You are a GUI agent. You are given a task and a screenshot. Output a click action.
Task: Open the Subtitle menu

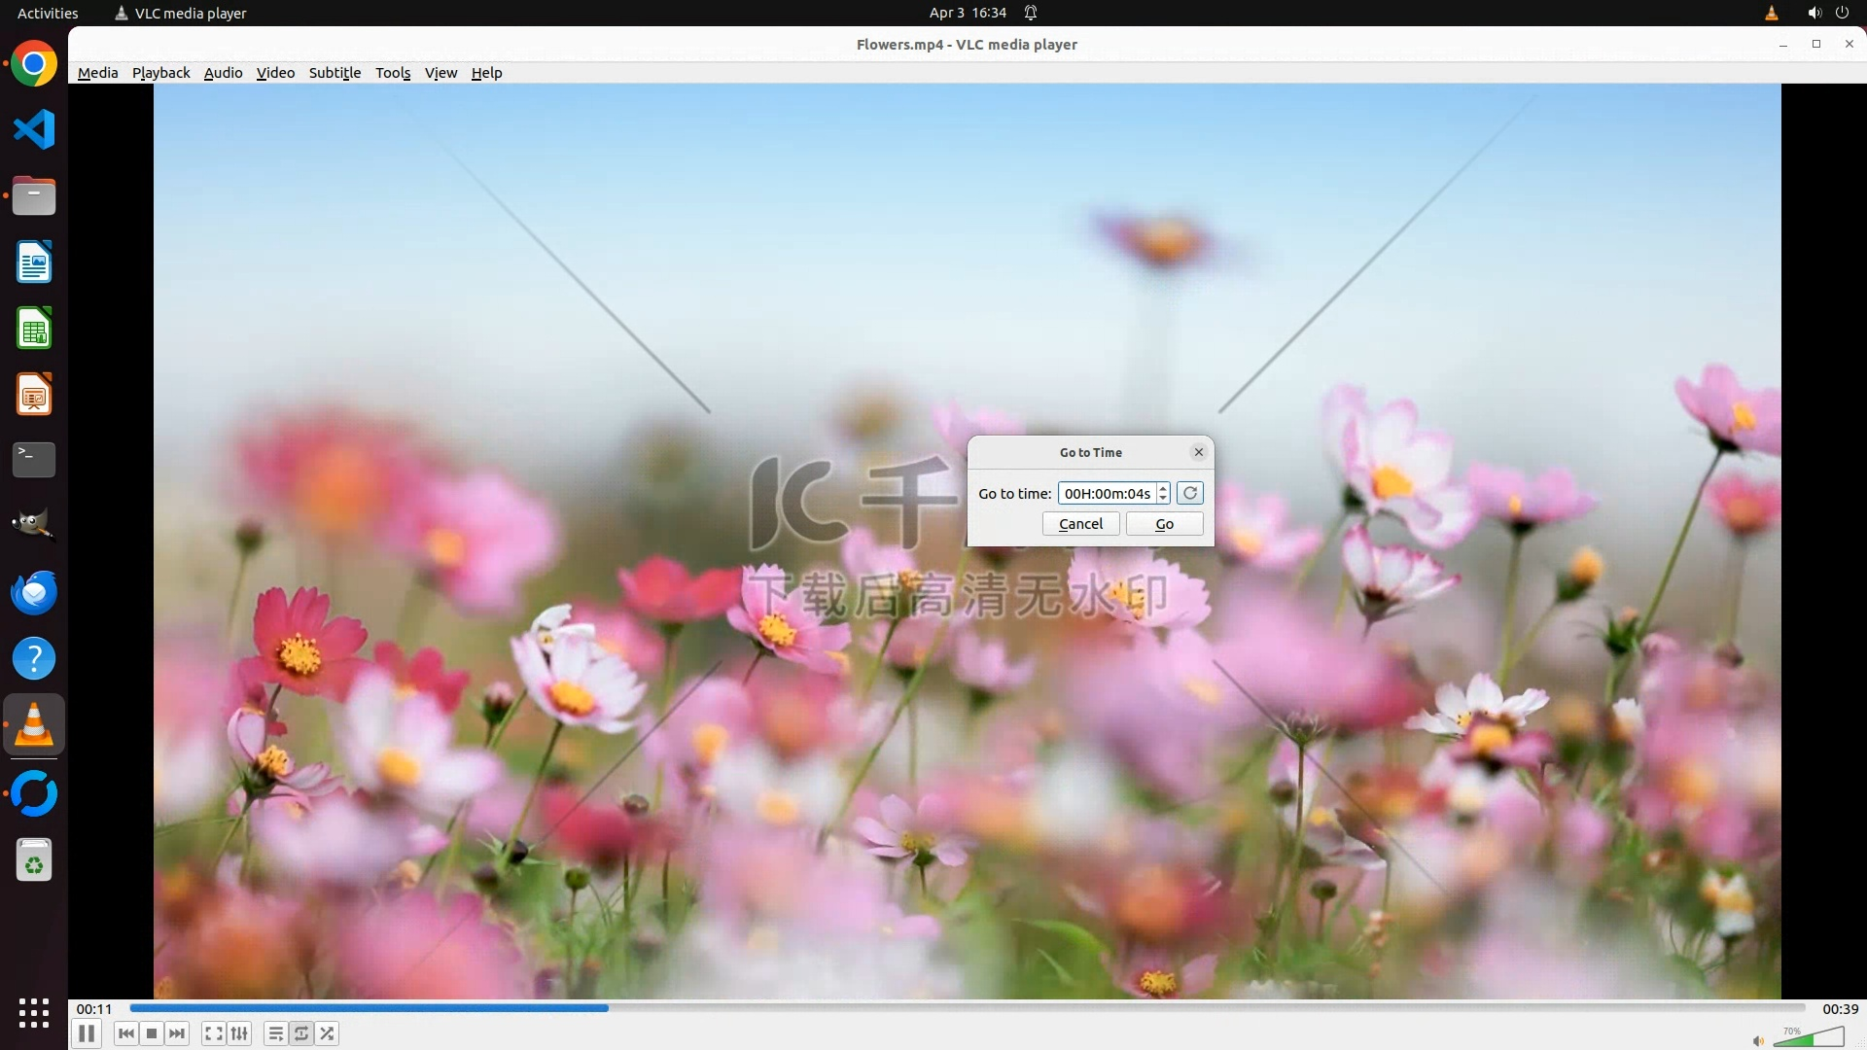pos(335,73)
